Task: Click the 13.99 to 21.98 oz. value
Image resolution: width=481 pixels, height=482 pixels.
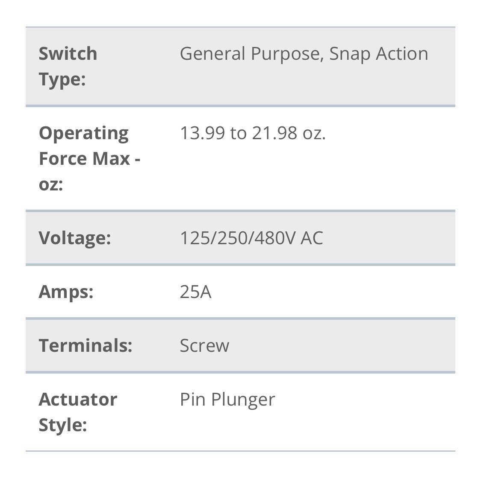Action: tap(253, 133)
